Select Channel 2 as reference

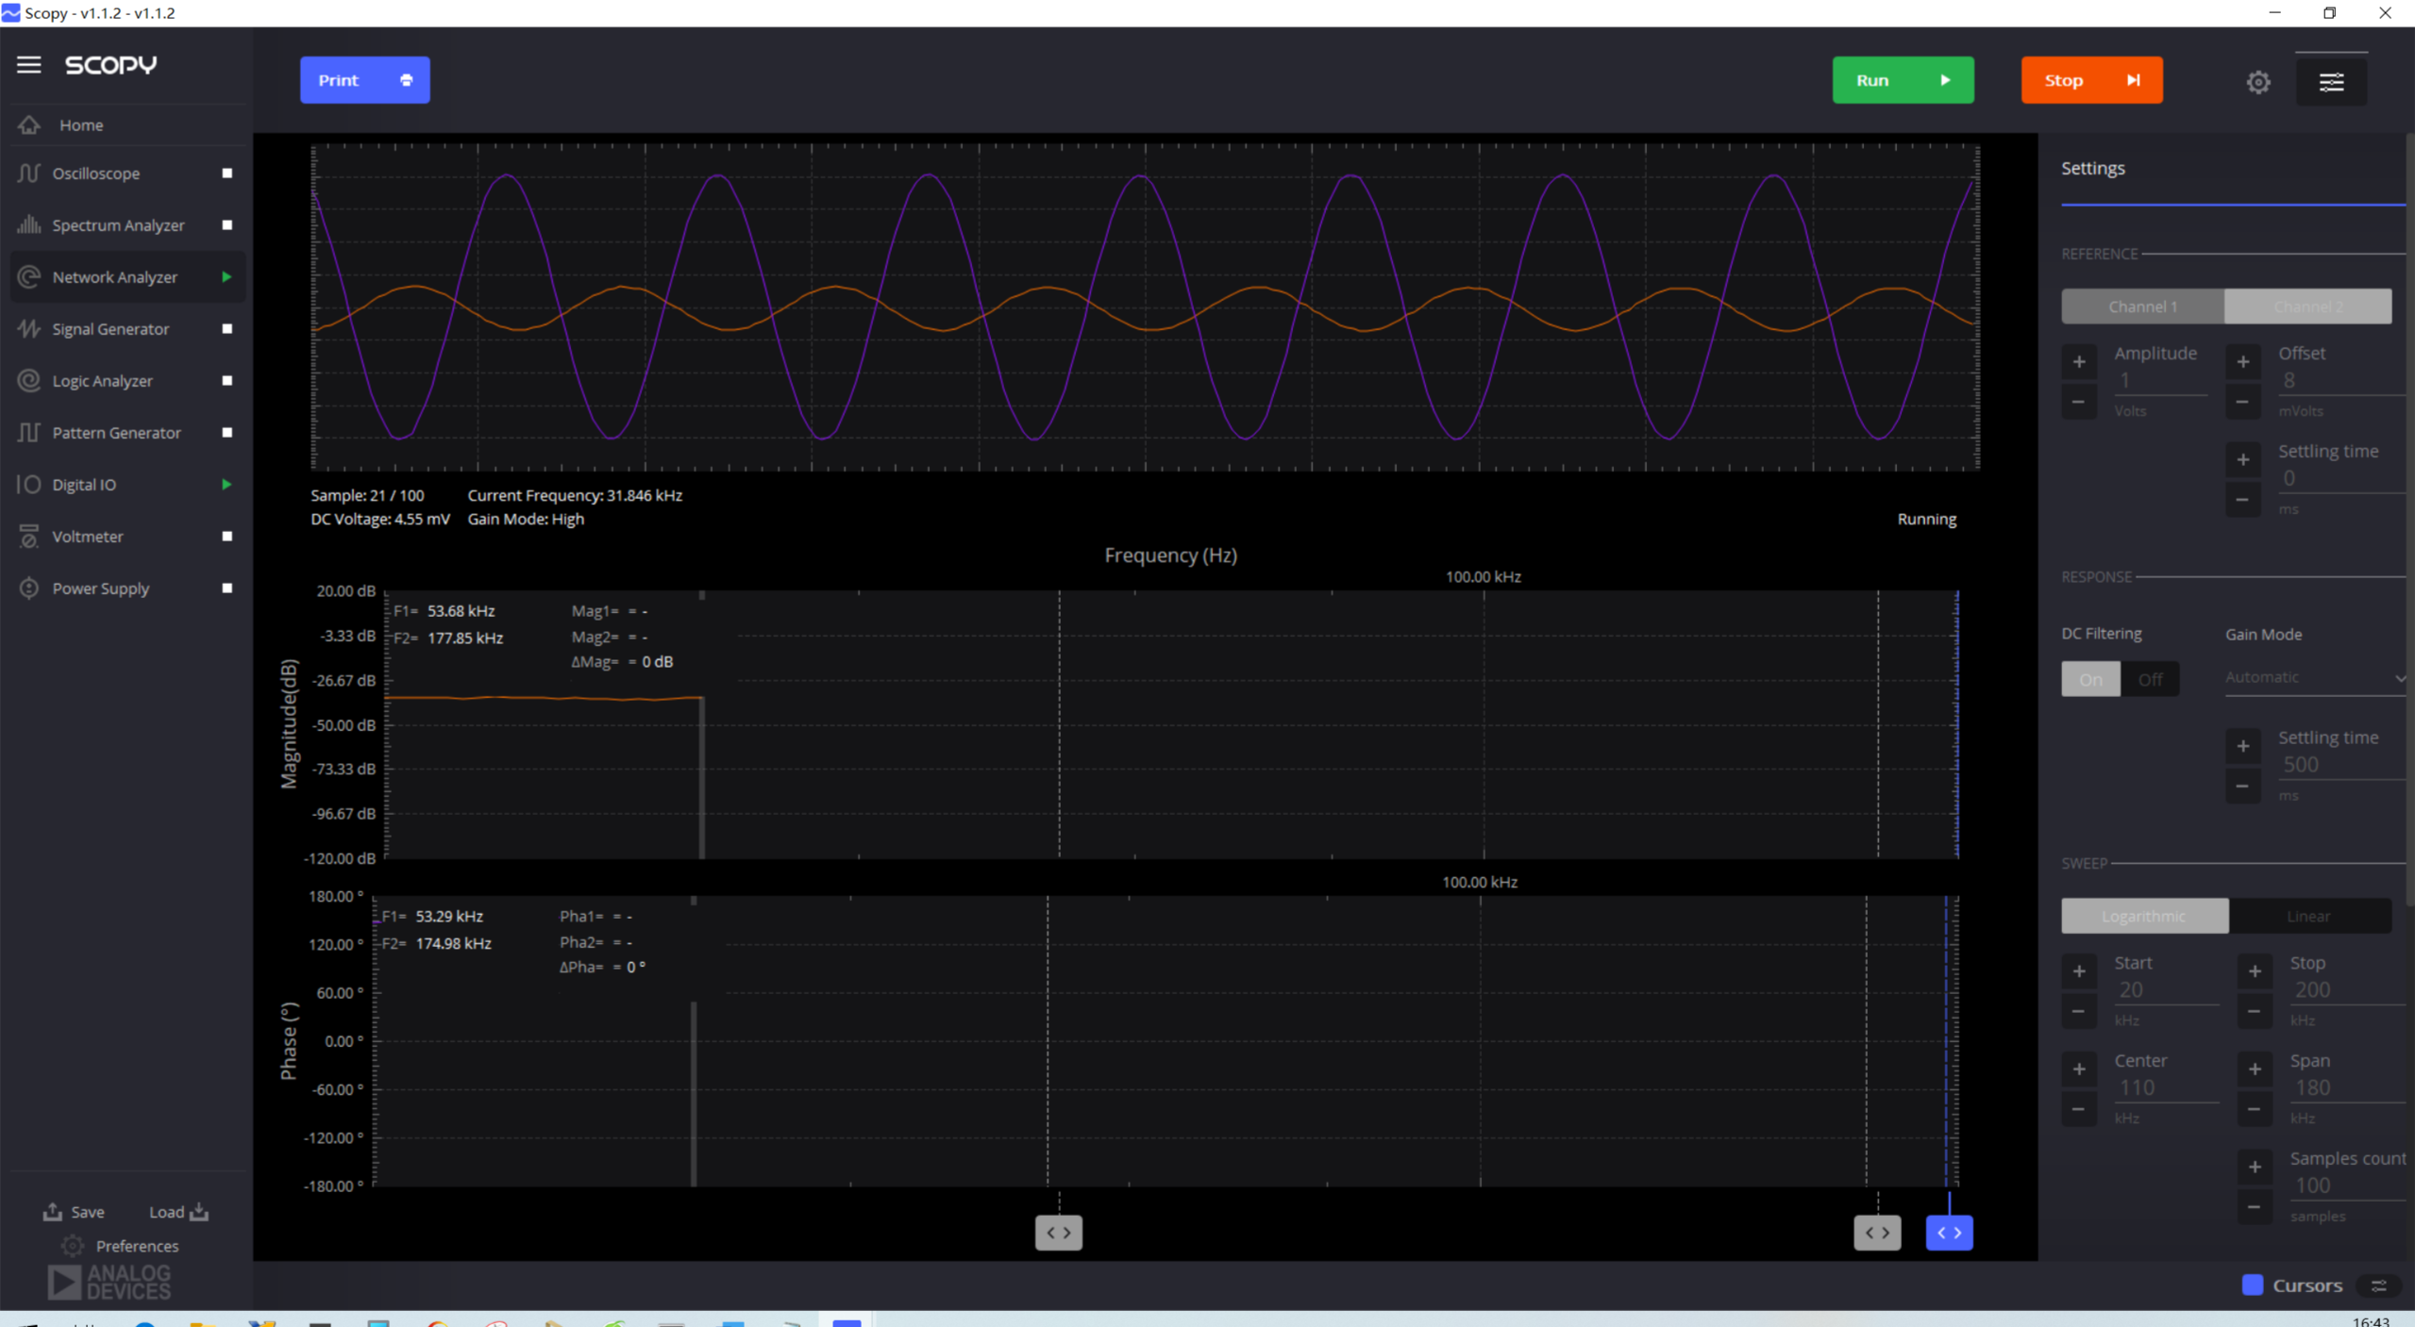click(x=2307, y=307)
